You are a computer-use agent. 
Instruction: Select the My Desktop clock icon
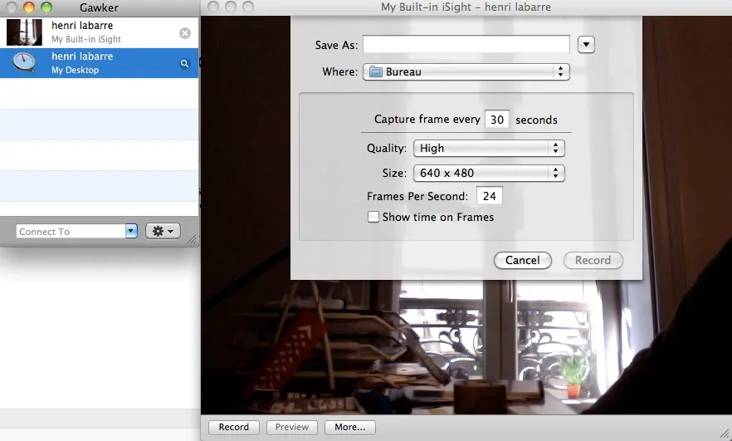(24, 62)
